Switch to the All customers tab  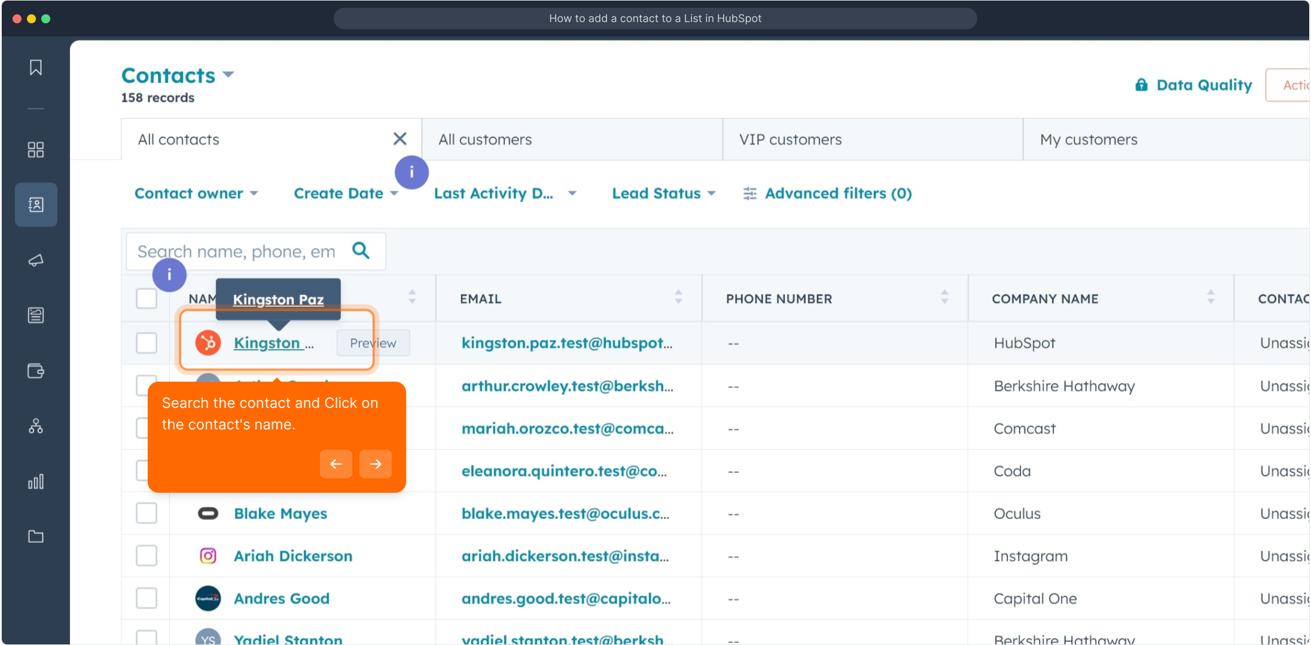[485, 140]
